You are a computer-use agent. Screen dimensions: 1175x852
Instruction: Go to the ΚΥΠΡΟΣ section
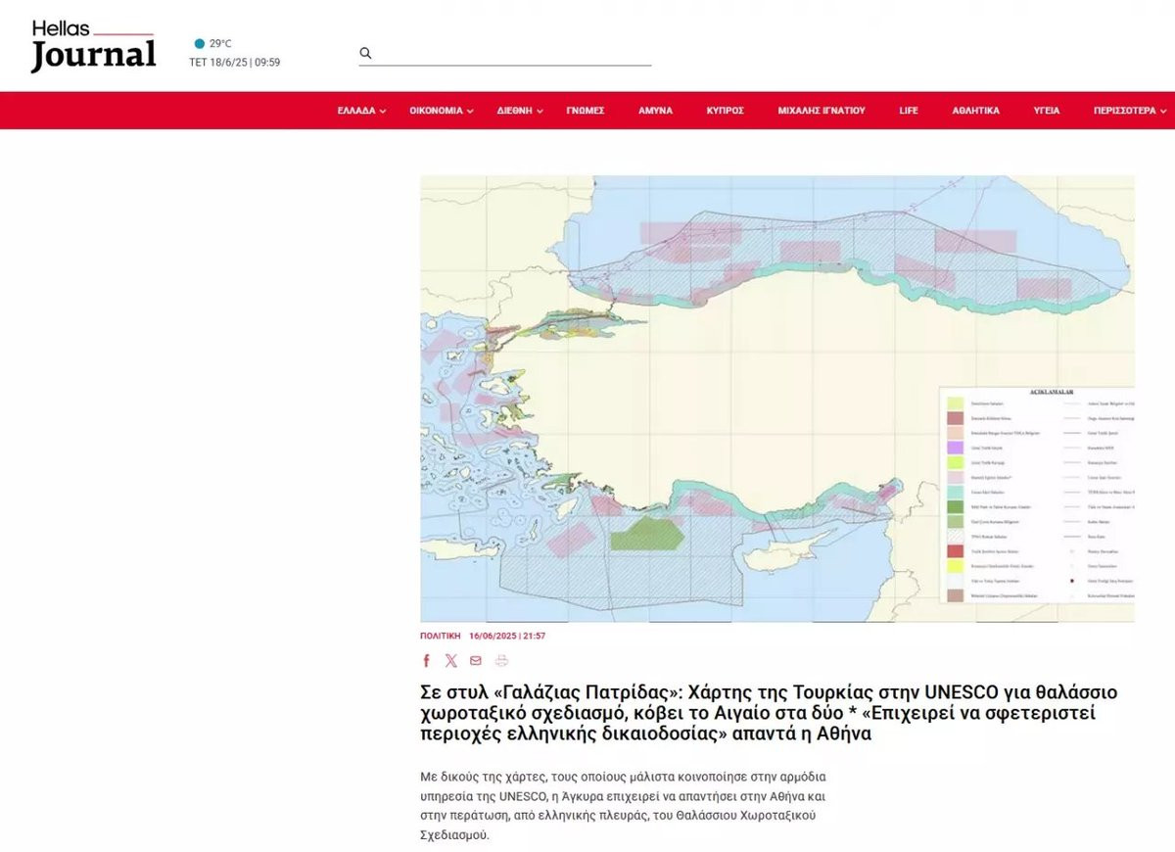(726, 111)
